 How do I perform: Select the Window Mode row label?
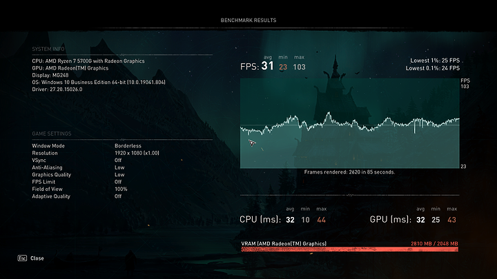48,146
